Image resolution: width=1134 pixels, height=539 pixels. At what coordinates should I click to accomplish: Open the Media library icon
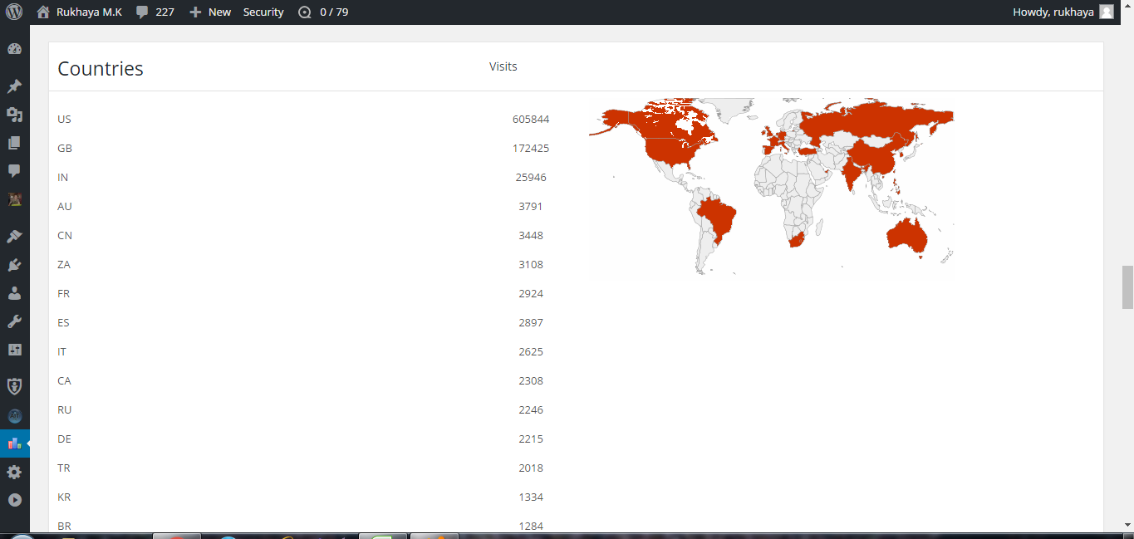14,115
